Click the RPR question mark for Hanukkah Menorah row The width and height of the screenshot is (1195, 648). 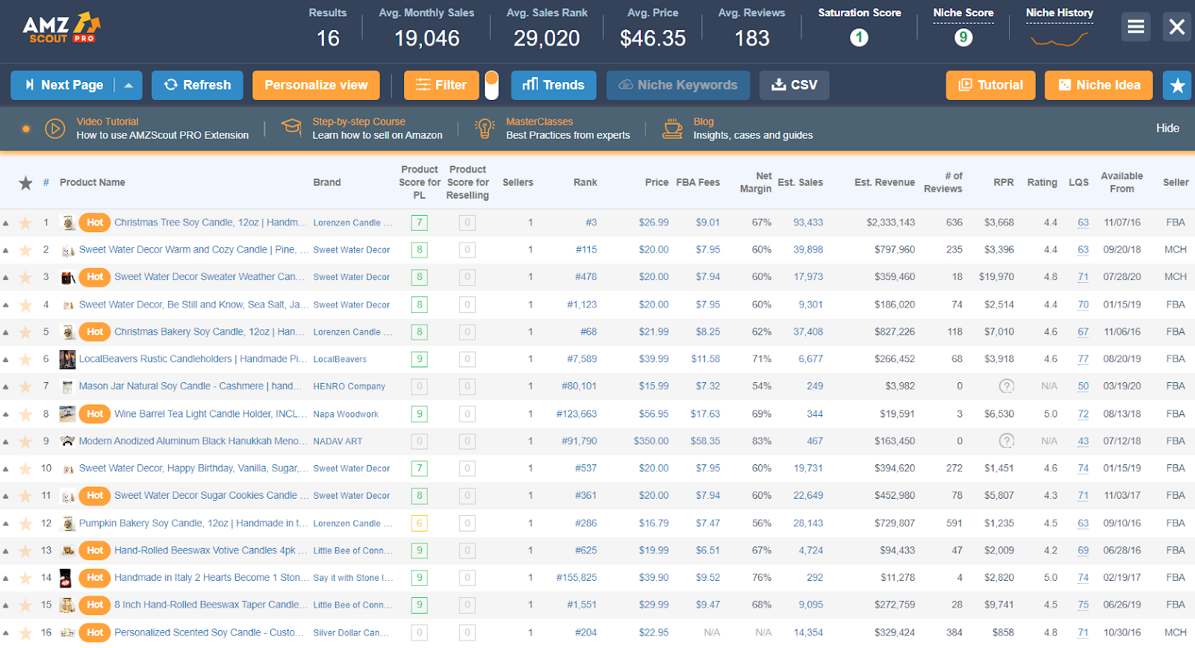tap(1007, 440)
